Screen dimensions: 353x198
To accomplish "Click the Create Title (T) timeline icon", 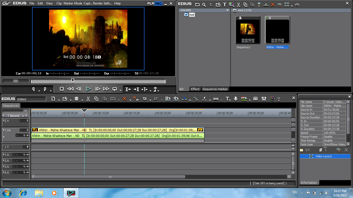I will (x=227, y=99).
